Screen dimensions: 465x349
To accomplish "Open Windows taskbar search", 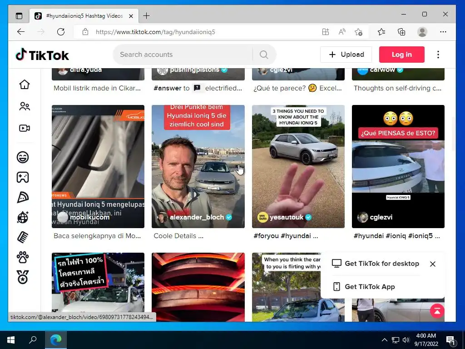I will [33, 340].
